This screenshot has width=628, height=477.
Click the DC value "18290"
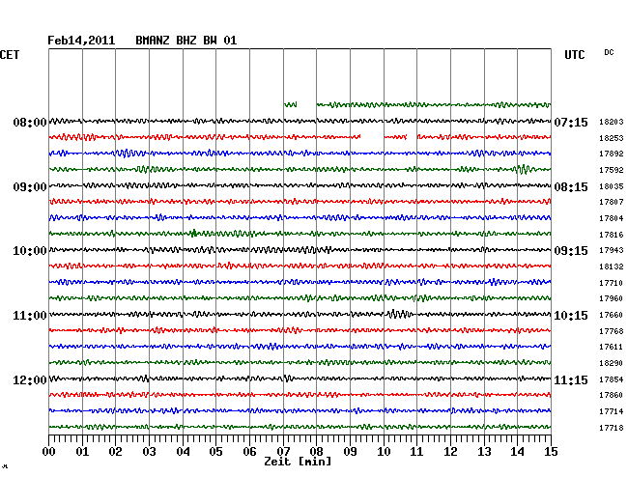(612, 363)
